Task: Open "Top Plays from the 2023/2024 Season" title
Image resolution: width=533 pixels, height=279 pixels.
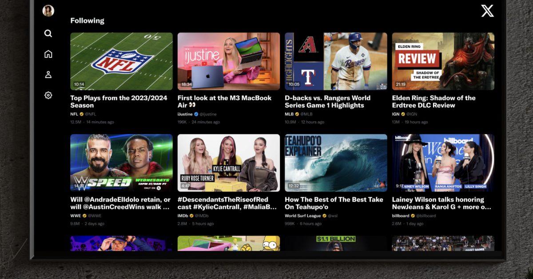Action: point(119,102)
